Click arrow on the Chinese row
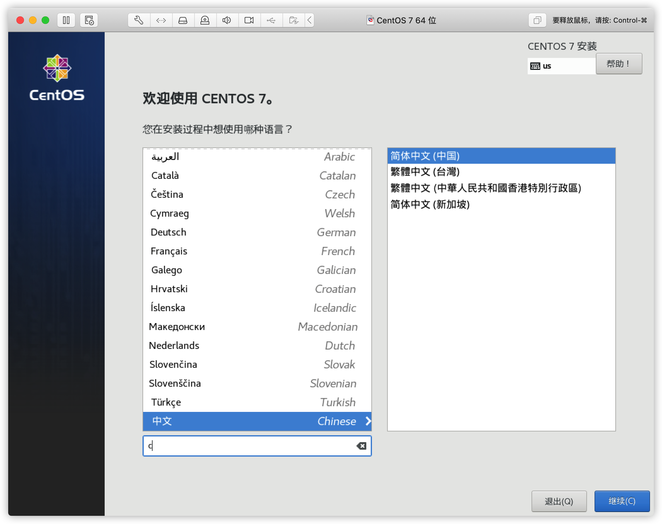662x524 pixels. 368,421
